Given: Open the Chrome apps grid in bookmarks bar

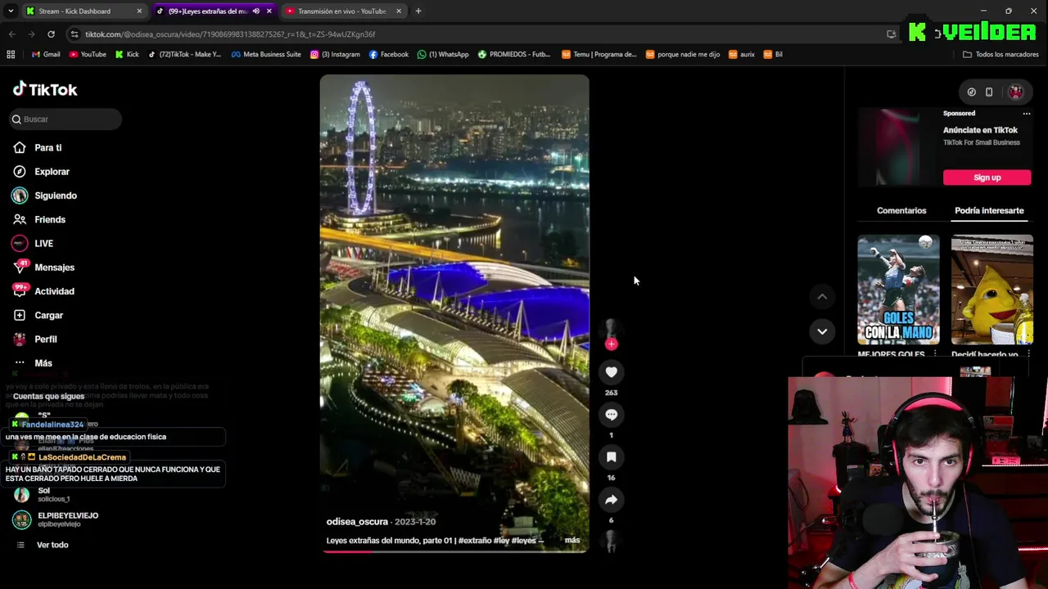Looking at the screenshot, I should click(x=11, y=55).
